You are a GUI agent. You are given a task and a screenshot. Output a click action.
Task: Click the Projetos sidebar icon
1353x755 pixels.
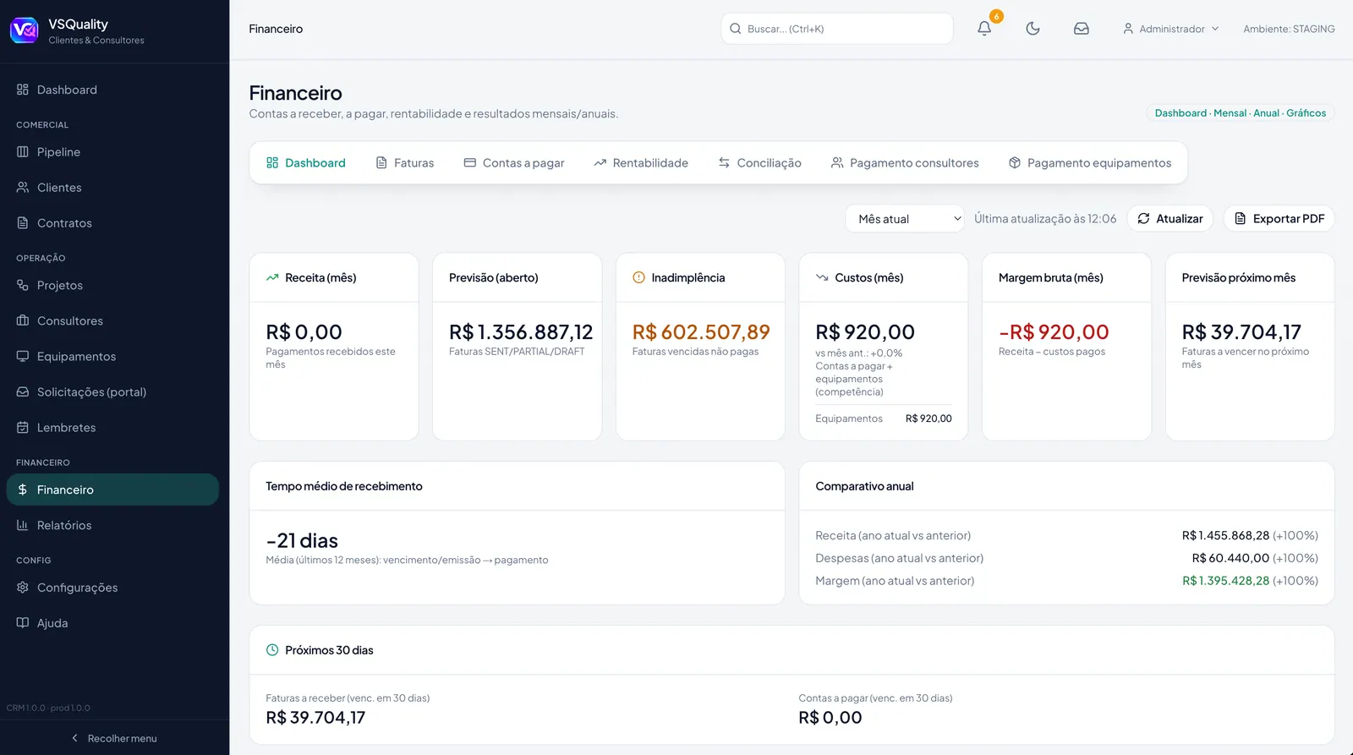tap(23, 286)
